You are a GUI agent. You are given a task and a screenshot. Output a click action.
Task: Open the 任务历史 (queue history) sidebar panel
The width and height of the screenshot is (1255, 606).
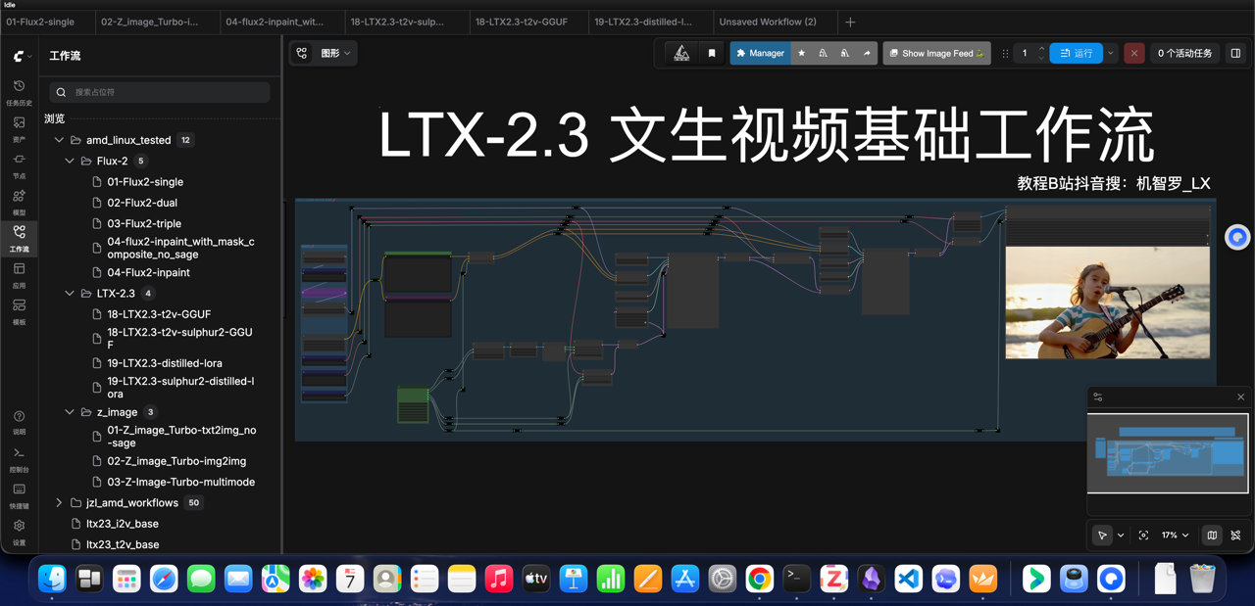pos(19,92)
